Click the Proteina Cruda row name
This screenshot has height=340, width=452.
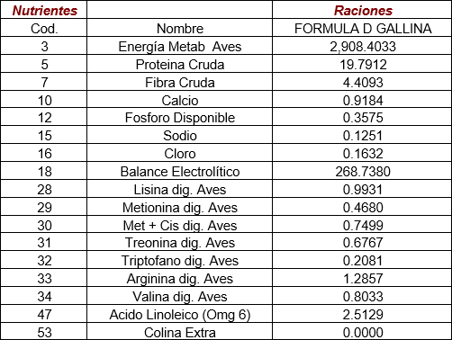pos(179,64)
